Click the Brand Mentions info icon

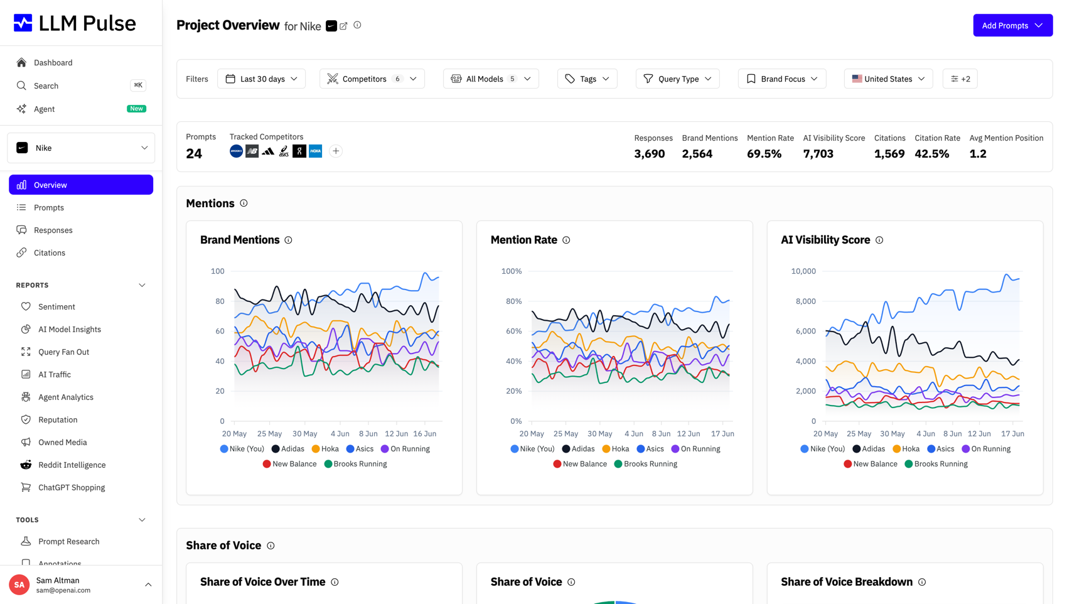coord(288,240)
